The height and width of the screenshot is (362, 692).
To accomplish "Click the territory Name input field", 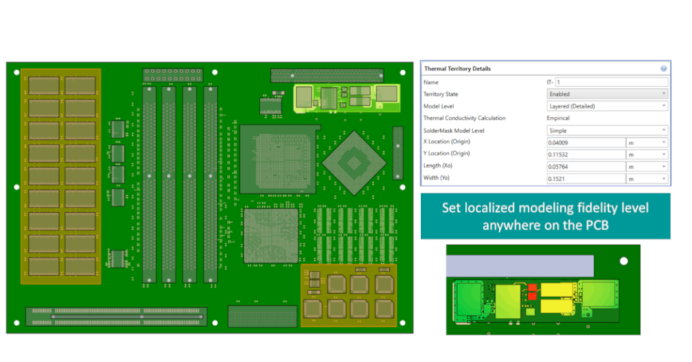I will 611,82.
